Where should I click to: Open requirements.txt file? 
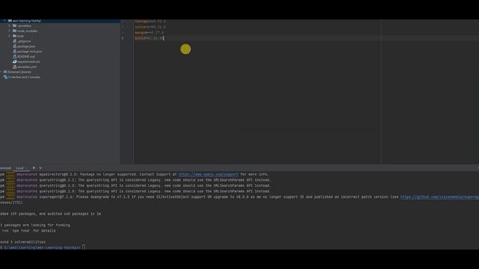click(x=28, y=61)
